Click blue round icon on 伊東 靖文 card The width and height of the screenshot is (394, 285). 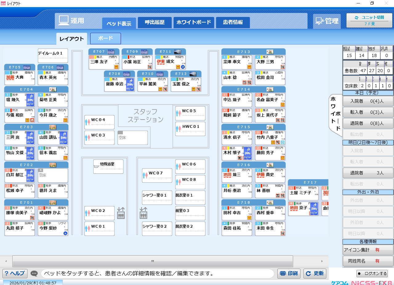coord(183,67)
